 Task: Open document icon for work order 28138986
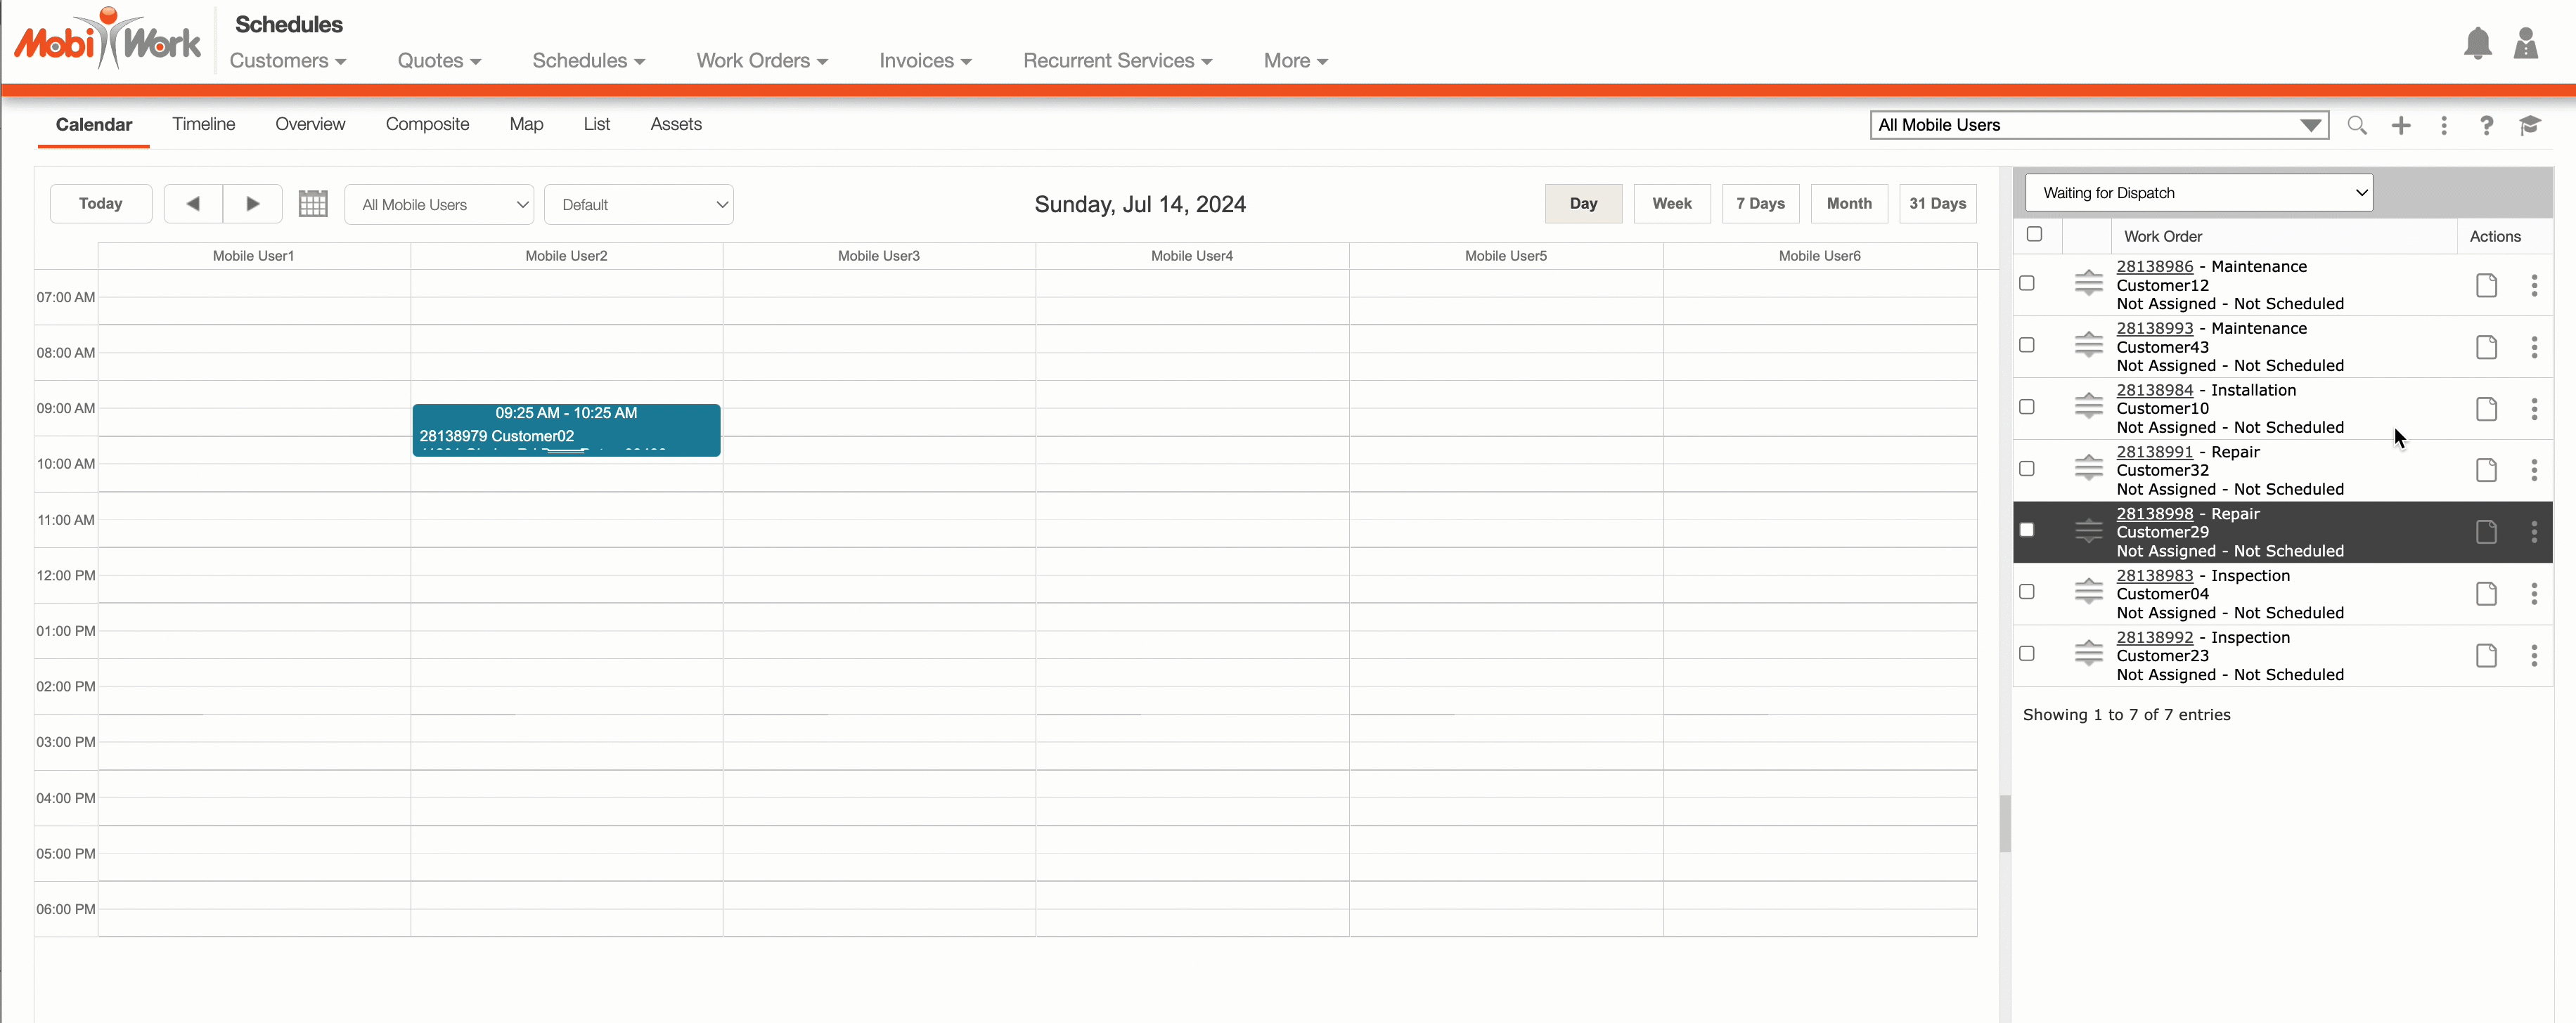tap(2486, 286)
